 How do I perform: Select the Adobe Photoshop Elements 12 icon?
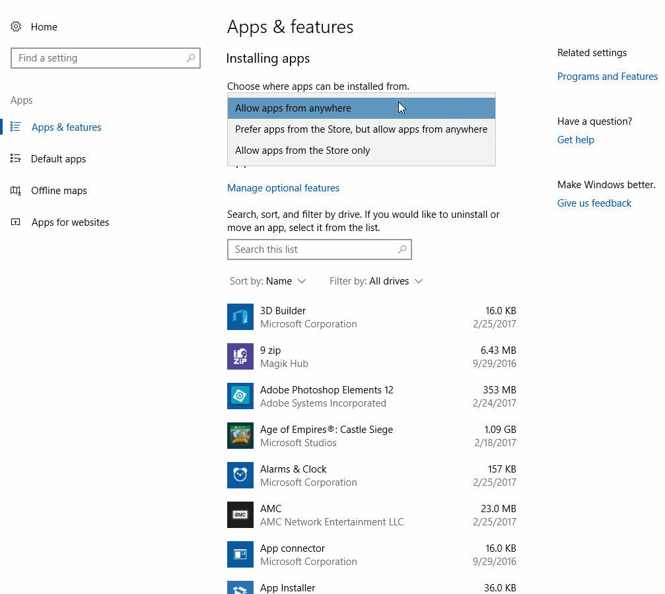point(240,396)
